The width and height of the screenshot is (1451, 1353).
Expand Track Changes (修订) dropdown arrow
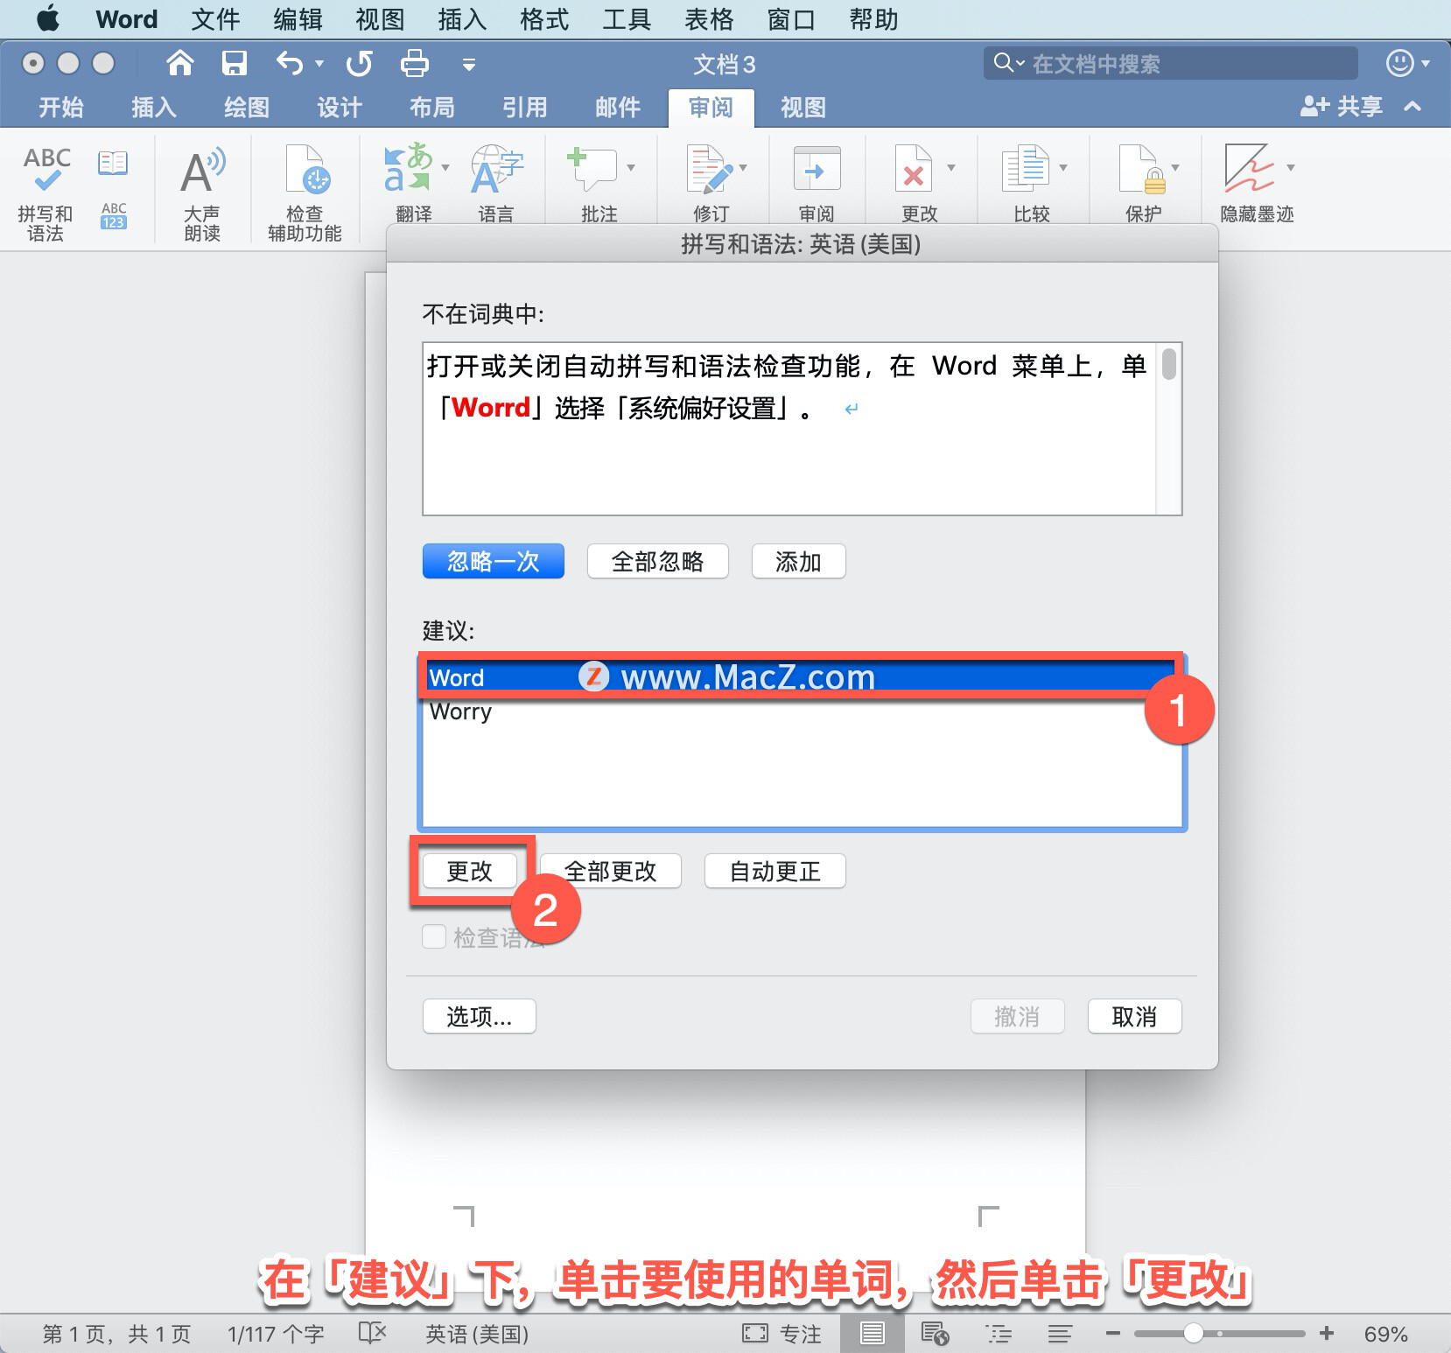click(743, 167)
